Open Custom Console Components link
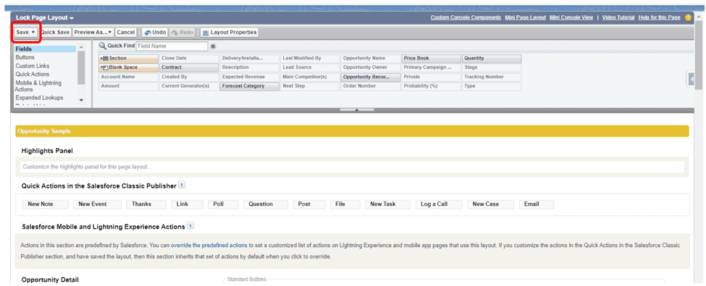Screen dimensions: 706x286 [x=466, y=17]
